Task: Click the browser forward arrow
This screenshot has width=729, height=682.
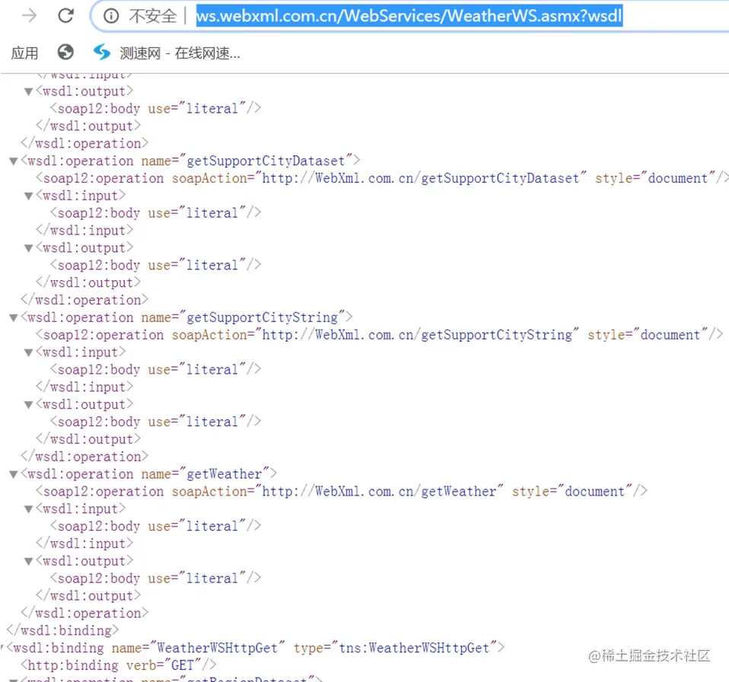Action: click(x=29, y=16)
